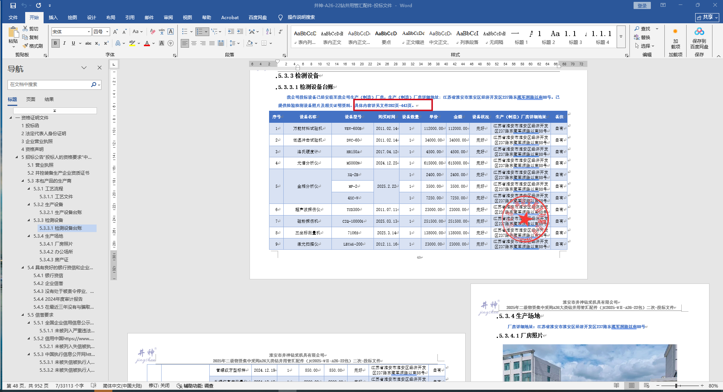Click the Format Painter tool
The image size is (723, 392).
(x=33, y=46)
